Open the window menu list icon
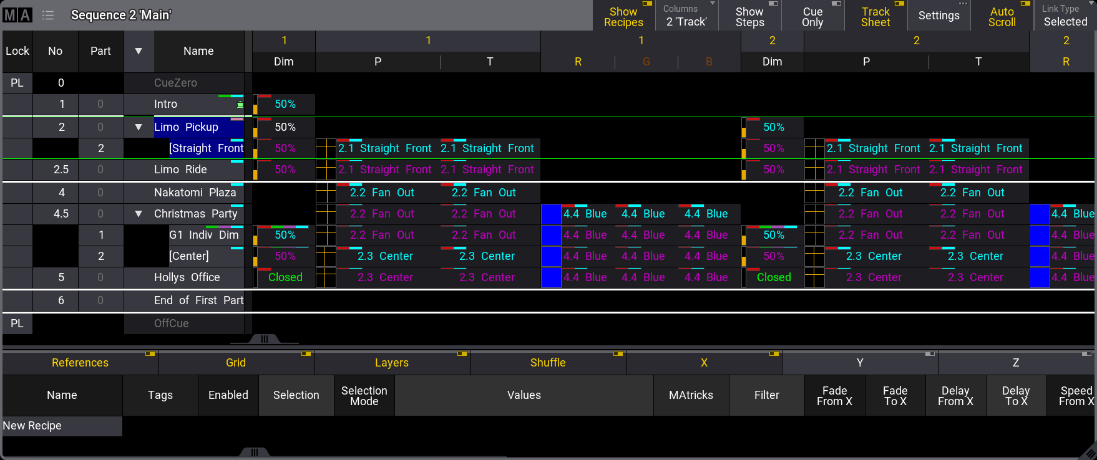This screenshot has width=1097, height=460. click(x=48, y=15)
